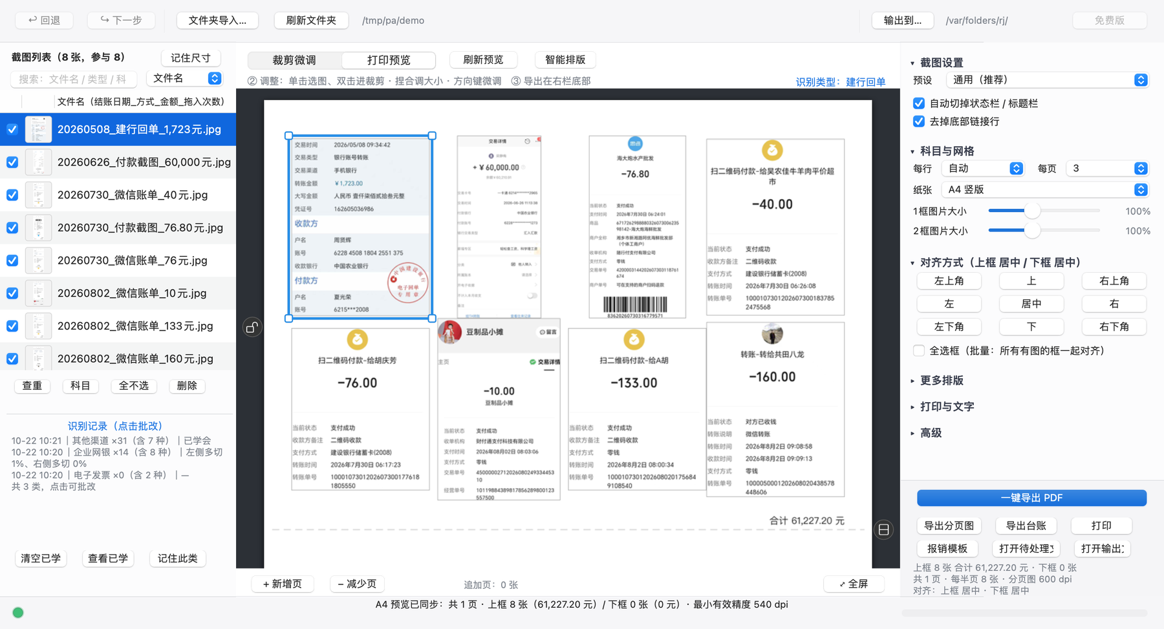Select the -76.80 receipt image in preview
Image resolution: width=1164 pixels, height=629 pixels.
(x=637, y=227)
